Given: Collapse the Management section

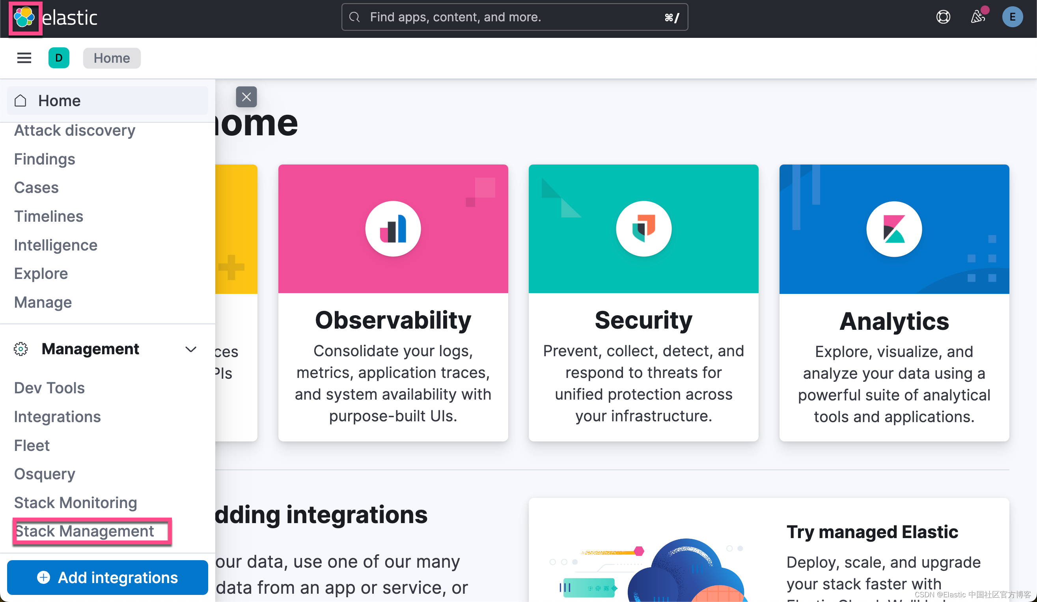Looking at the screenshot, I should point(191,349).
